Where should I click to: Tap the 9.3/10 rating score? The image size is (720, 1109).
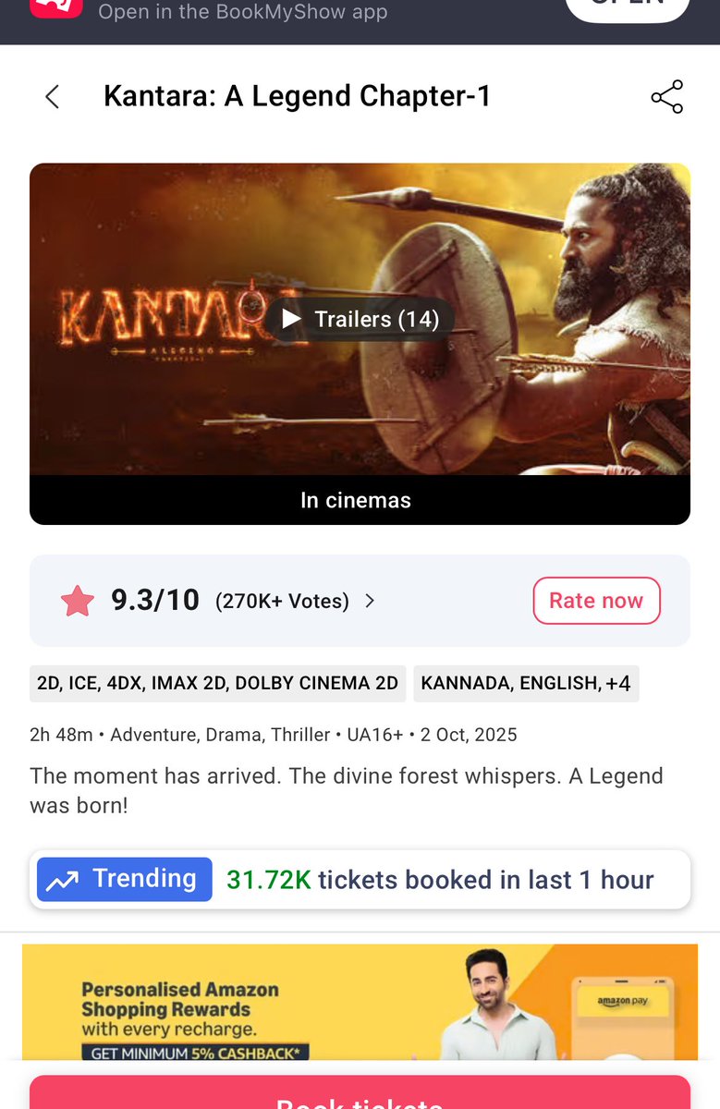point(155,601)
